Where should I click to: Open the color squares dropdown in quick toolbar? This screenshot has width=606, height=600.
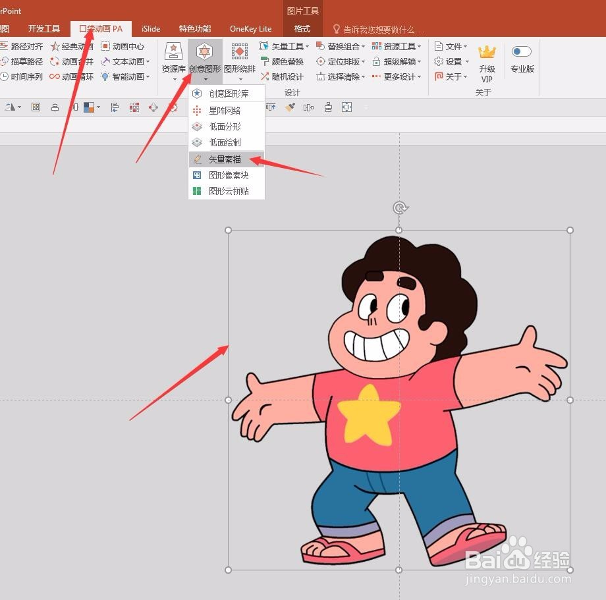coord(99,107)
